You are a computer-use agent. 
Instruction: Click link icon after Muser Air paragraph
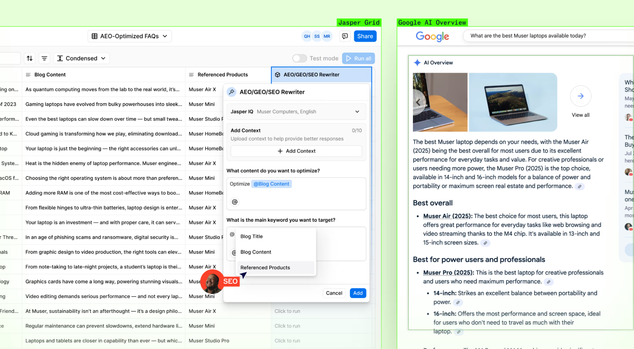tap(485, 243)
